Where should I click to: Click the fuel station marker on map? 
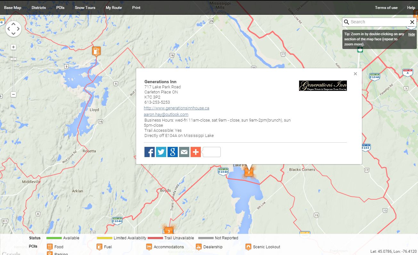(96, 51)
